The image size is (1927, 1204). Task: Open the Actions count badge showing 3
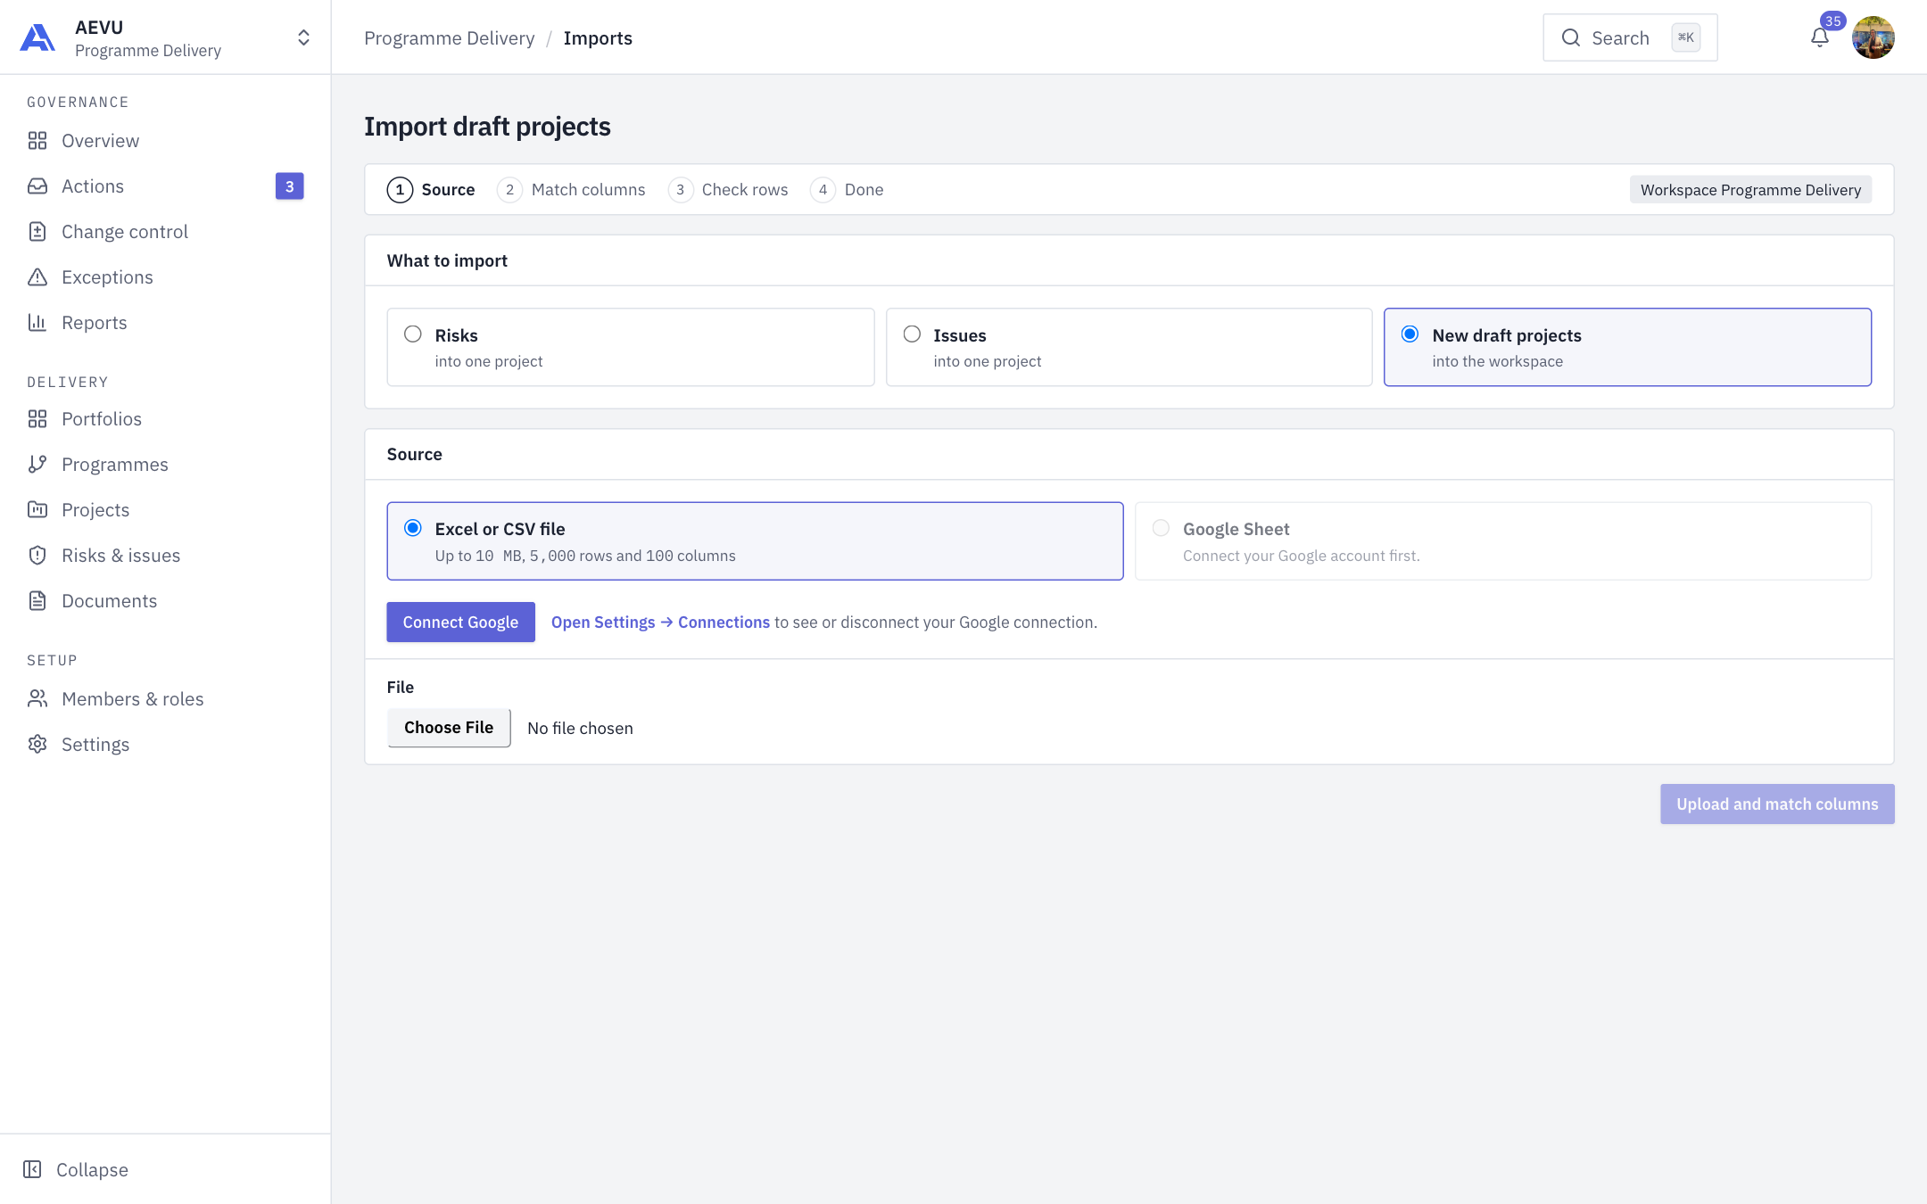point(289,186)
